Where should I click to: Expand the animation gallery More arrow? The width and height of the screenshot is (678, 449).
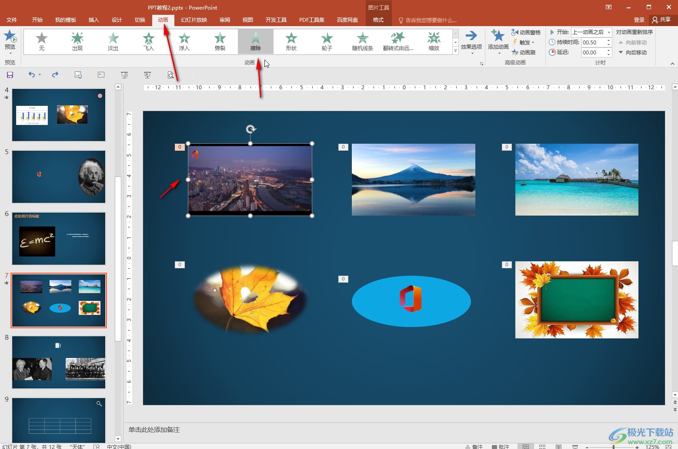(x=455, y=51)
